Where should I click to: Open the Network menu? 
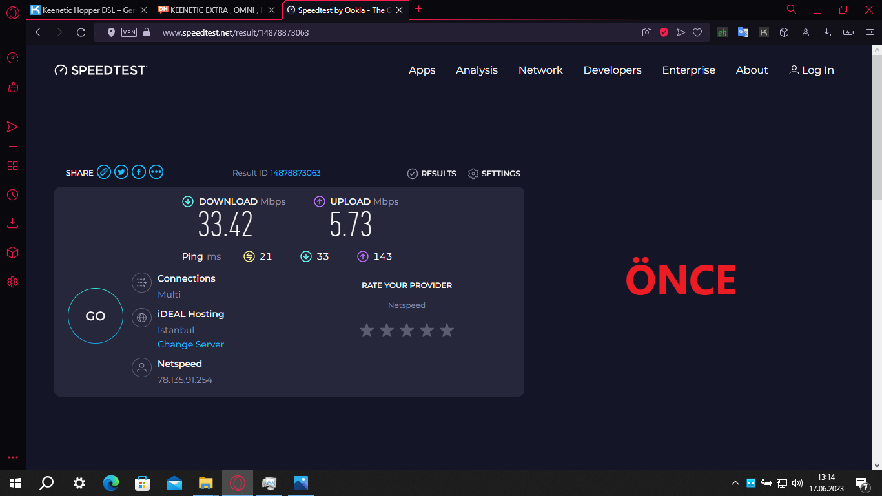coord(540,70)
